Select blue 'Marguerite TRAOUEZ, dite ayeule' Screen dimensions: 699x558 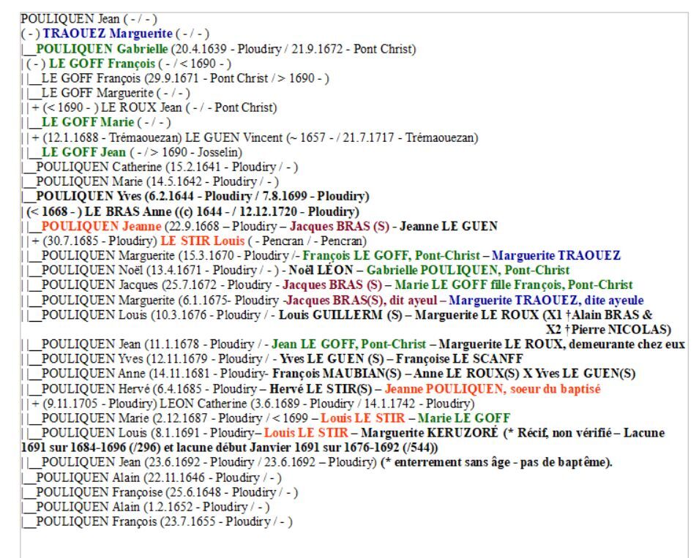pos(546,300)
